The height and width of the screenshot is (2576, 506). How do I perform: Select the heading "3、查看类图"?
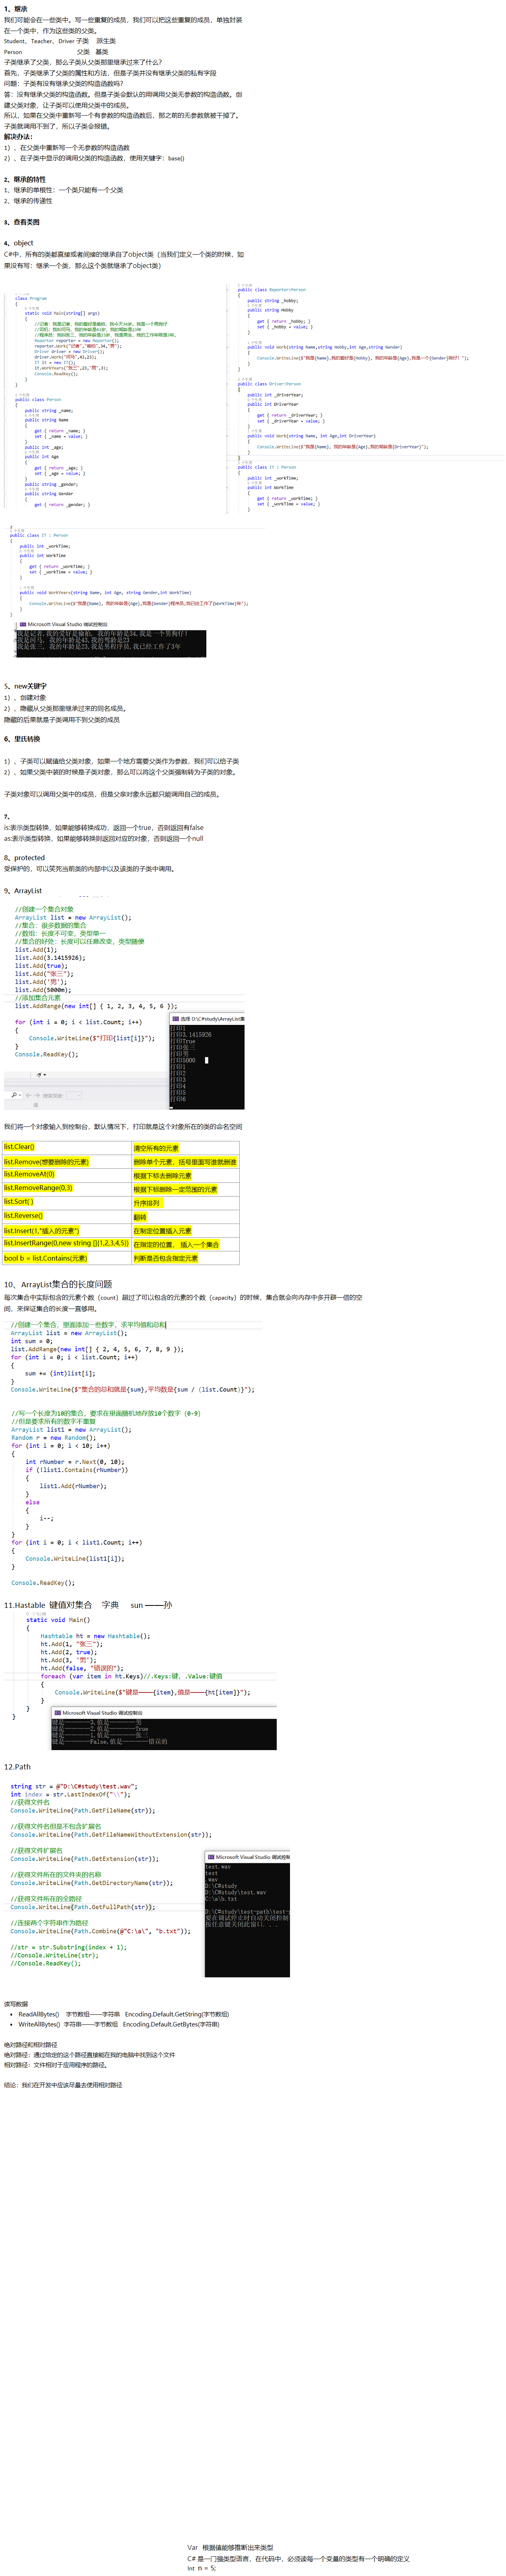pyautogui.click(x=22, y=222)
